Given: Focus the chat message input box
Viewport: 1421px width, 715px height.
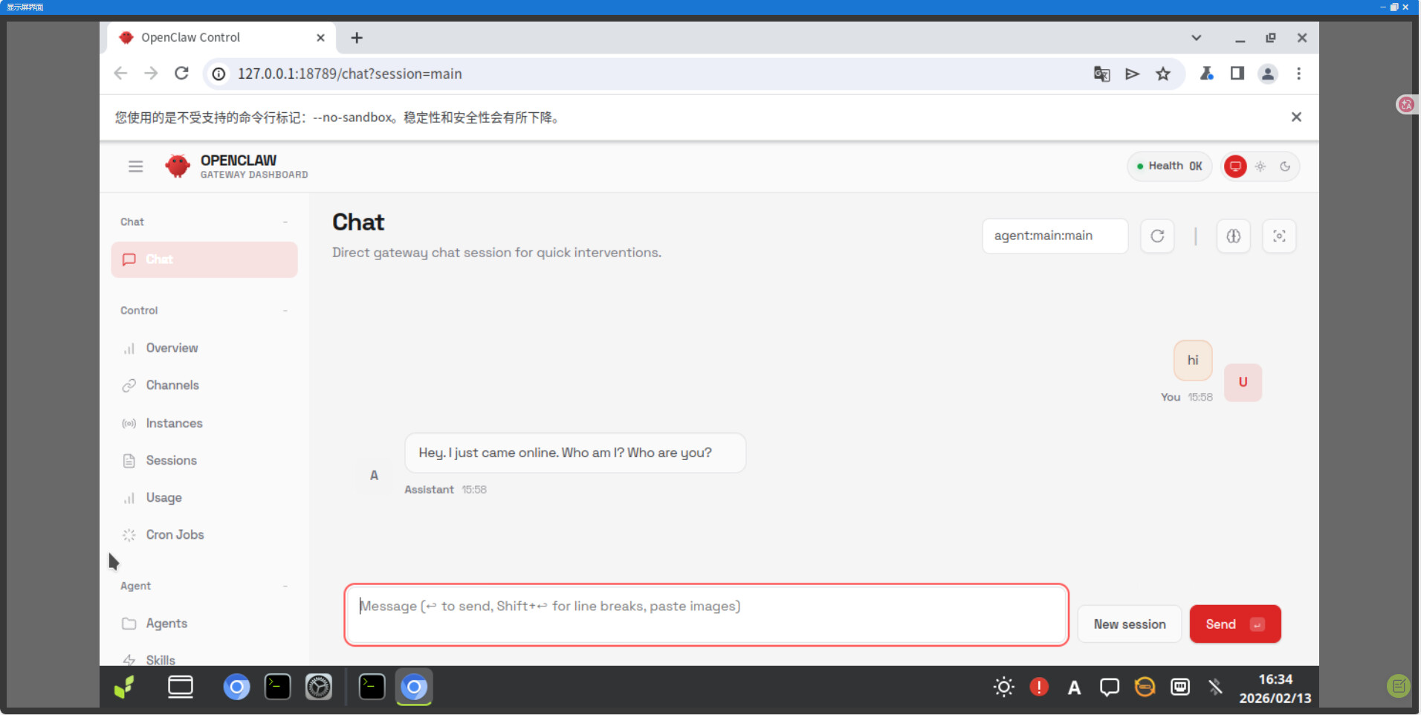Looking at the screenshot, I should [705, 615].
